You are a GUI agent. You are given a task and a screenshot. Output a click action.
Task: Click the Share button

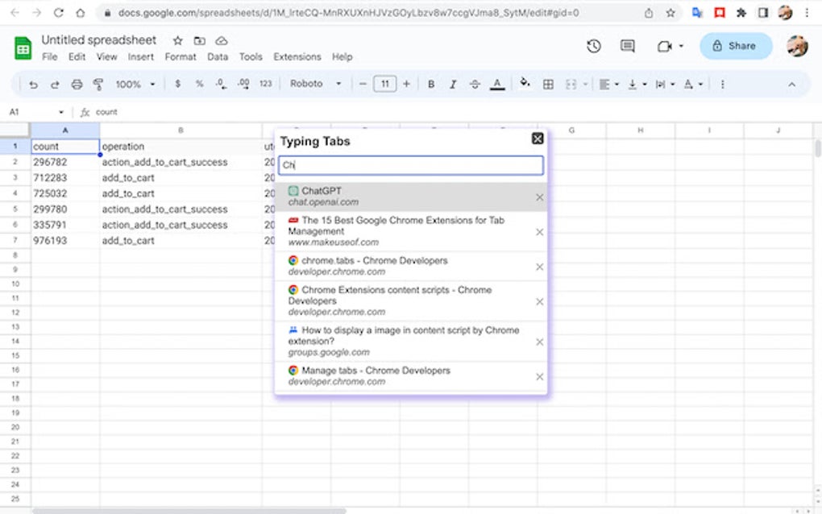[734, 46]
